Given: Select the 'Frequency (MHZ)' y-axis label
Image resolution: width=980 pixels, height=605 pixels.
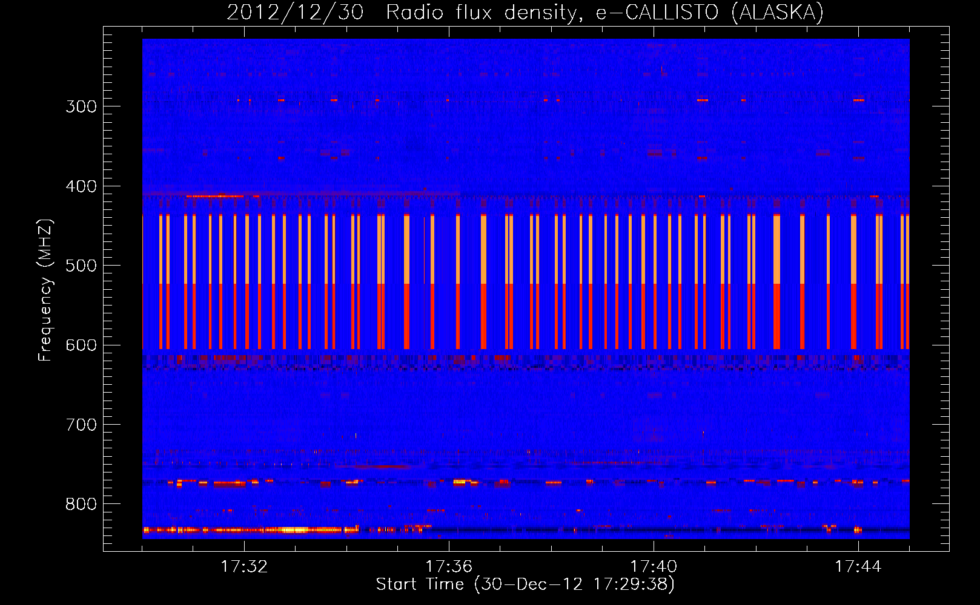Looking at the screenshot, I should [x=45, y=290].
